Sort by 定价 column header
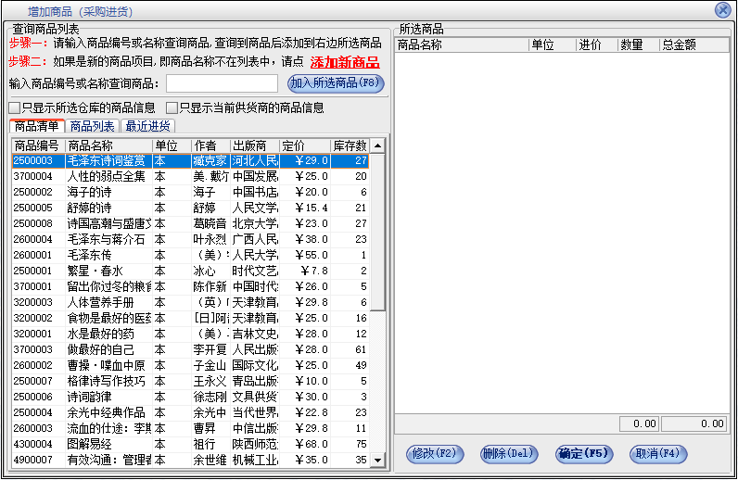 pyautogui.click(x=305, y=145)
